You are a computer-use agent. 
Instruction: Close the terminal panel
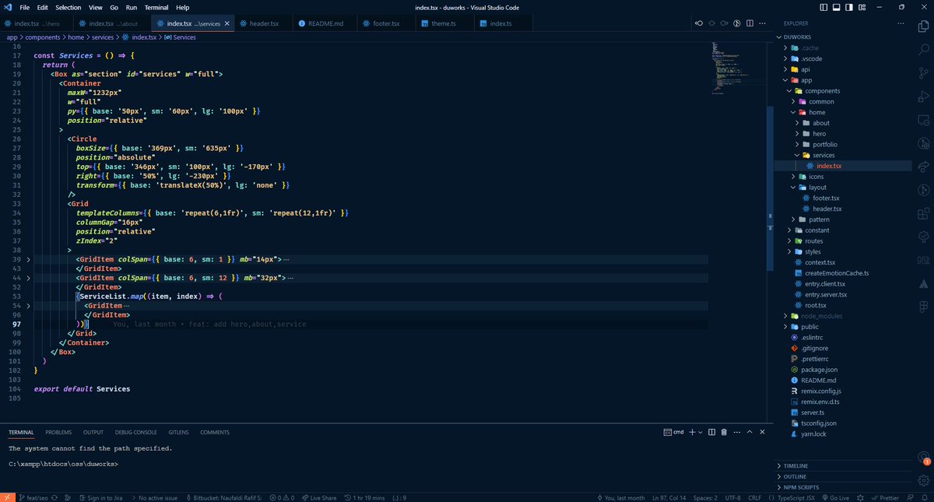[764, 432]
